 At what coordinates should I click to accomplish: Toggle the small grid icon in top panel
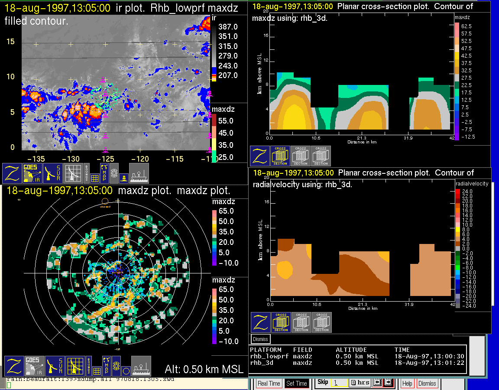point(95,178)
